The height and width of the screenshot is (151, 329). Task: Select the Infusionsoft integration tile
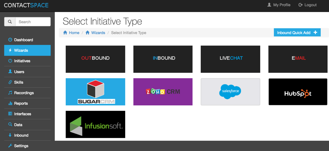tap(95, 124)
